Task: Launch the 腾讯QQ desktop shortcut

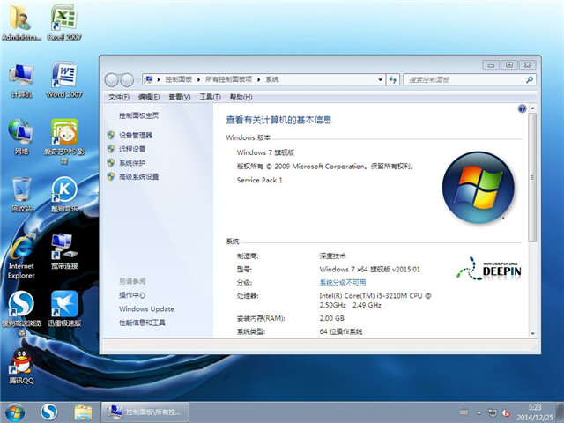Action: coord(21,367)
